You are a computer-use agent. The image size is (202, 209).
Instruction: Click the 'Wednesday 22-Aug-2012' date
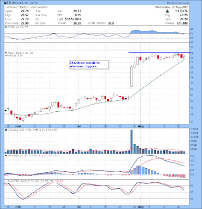click(171, 7)
